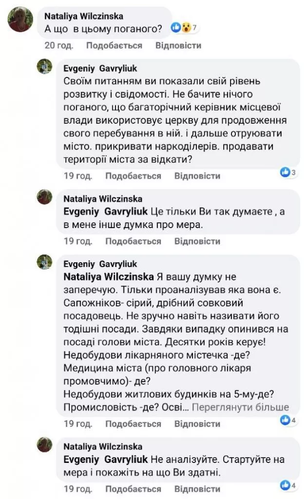Open reactions on the comment 'А що в цьому поганого?'
308x499 pixels.
[x=183, y=29]
